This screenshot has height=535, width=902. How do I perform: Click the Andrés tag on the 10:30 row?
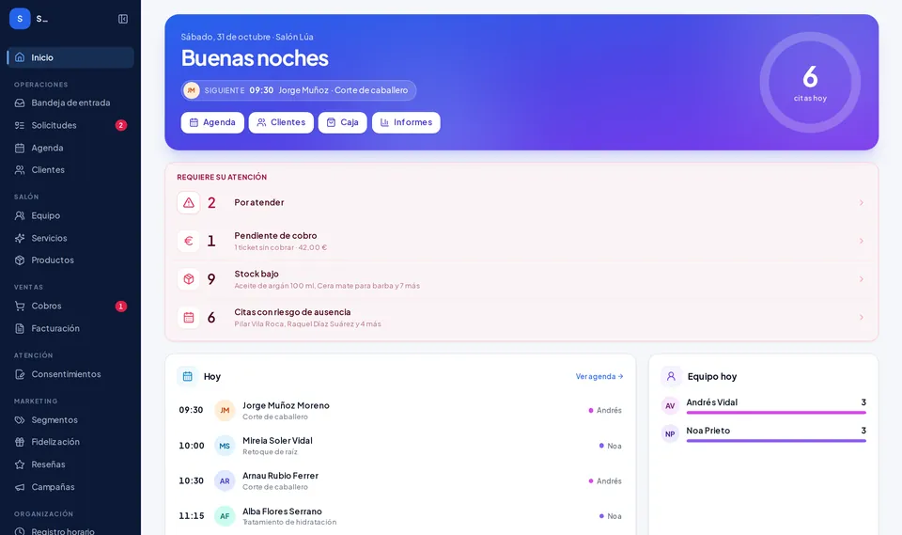(604, 480)
